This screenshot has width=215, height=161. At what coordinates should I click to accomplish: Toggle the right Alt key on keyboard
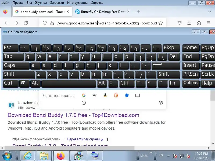point(102,83)
